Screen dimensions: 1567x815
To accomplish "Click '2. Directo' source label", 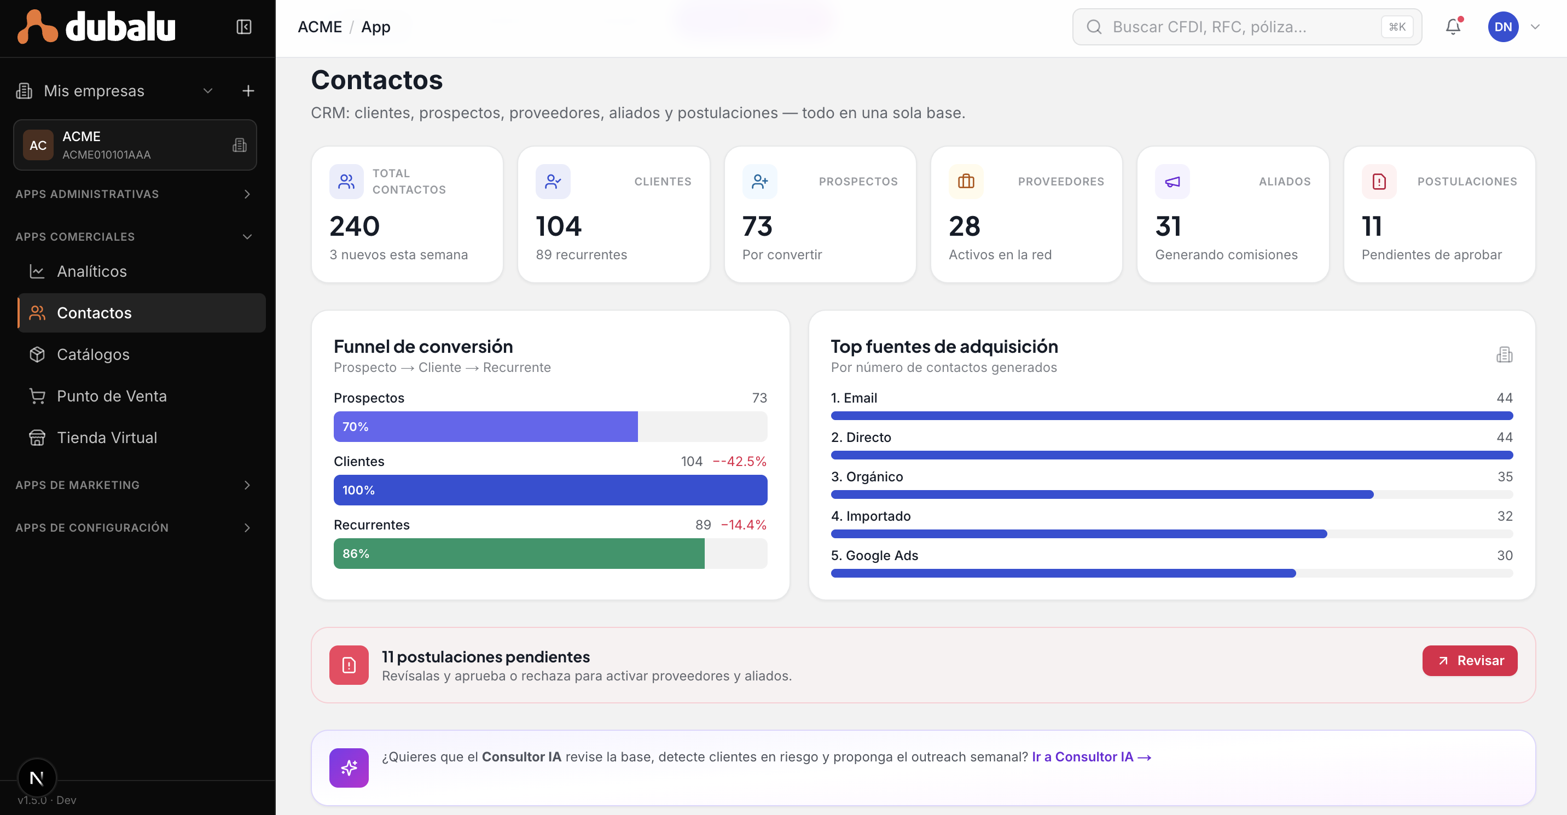I will tap(861, 437).
